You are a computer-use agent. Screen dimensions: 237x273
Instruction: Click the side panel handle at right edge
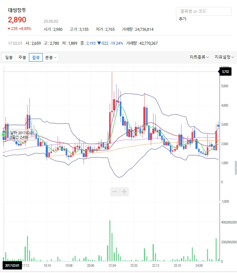[236, 168]
